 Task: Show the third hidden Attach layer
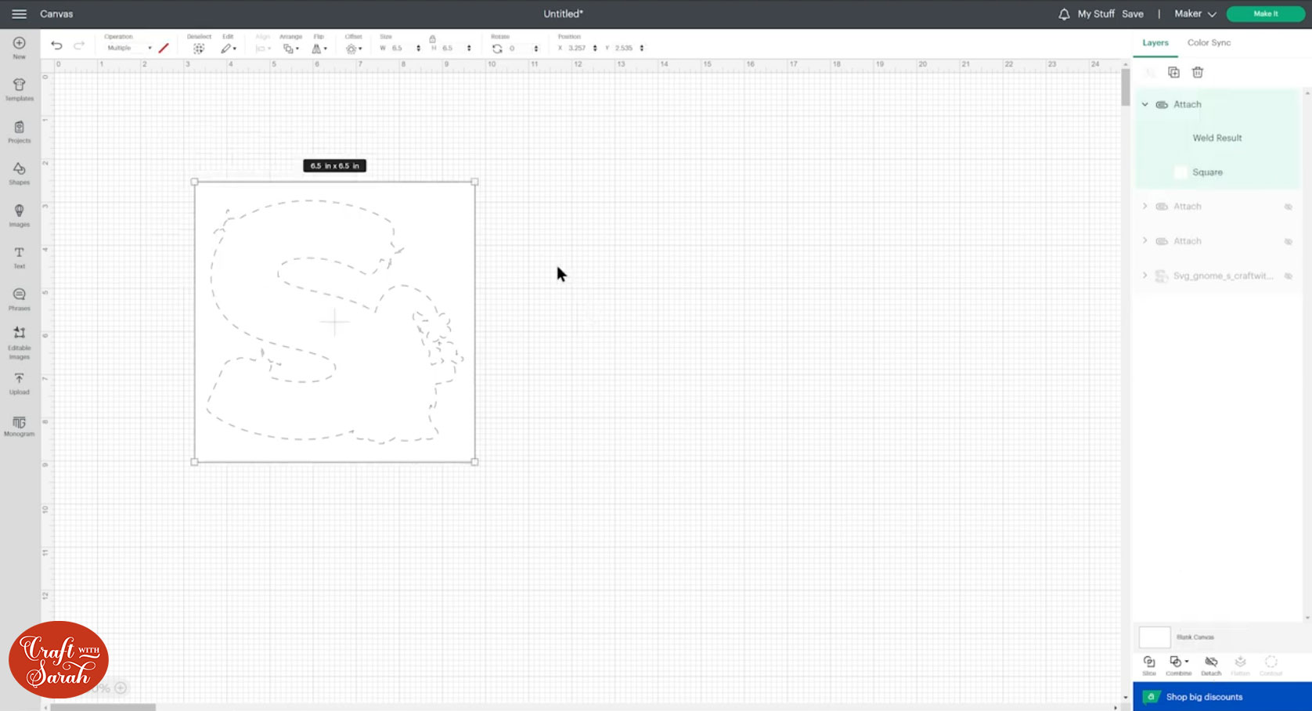point(1288,241)
